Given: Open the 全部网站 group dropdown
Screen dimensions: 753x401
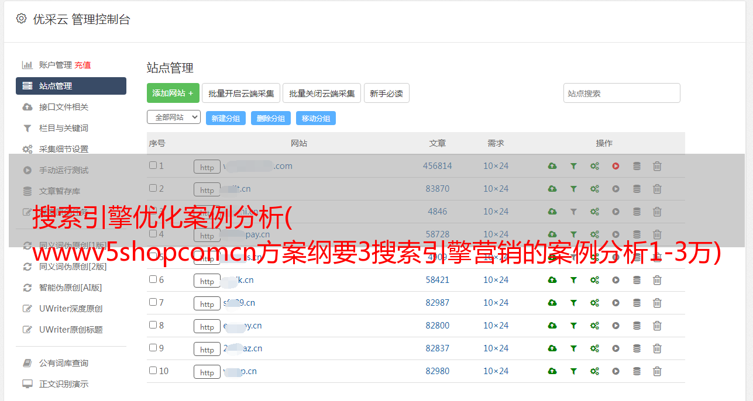Looking at the screenshot, I should click(174, 117).
